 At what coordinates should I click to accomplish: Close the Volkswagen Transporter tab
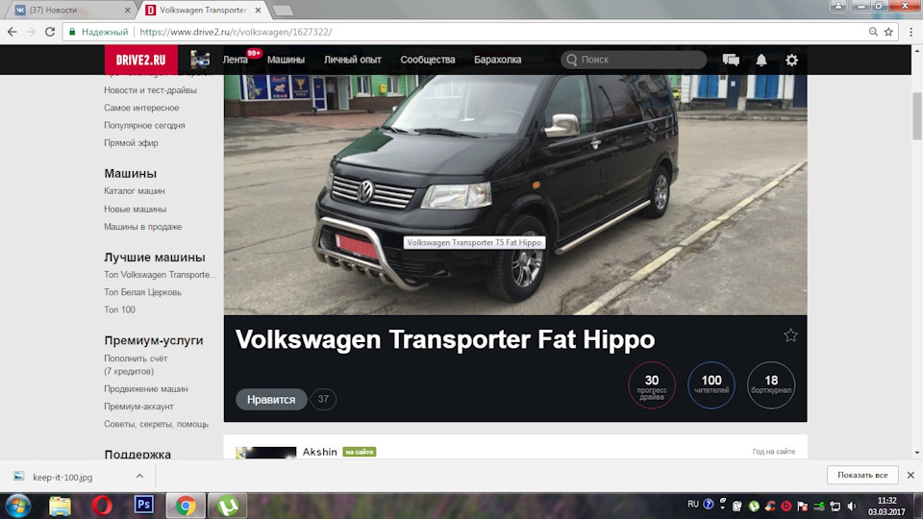[258, 10]
